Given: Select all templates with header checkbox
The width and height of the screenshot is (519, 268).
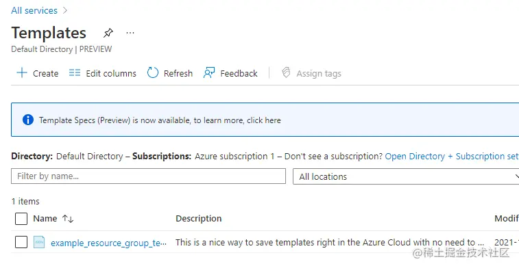Looking at the screenshot, I should (21, 219).
